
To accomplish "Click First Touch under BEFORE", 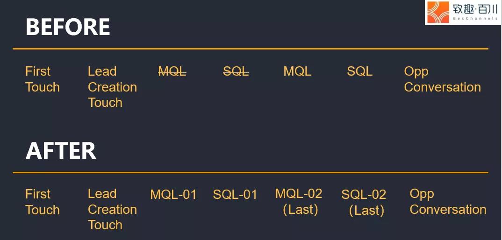I will coord(42,79).
